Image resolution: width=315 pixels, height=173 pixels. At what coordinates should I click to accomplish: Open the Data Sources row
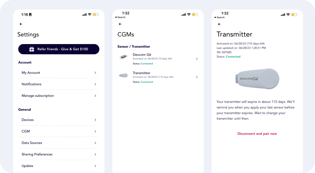tap(59, 143)
